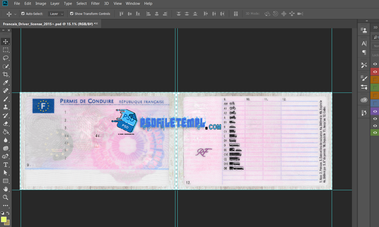379x227 pixels.
Task: Toggle visibility of the bottom green-labeled layer
Action: click(375, 132)
